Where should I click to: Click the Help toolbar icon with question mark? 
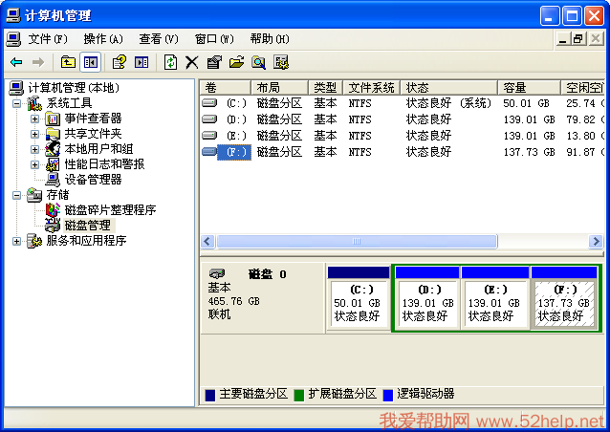119,62
